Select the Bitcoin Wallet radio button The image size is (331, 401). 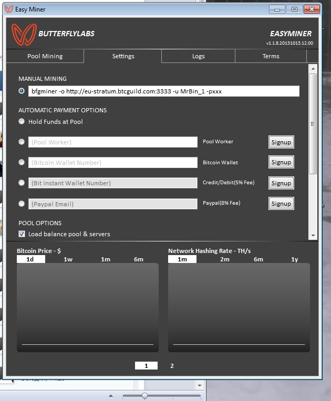pyautogui.click(x=22, y=162)
